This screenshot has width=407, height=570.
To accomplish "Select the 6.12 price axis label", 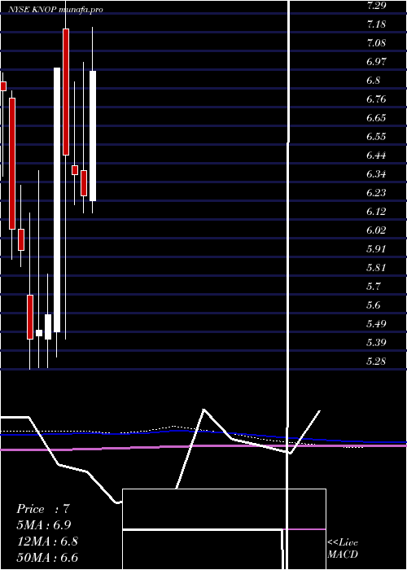I will click(376, 212).
